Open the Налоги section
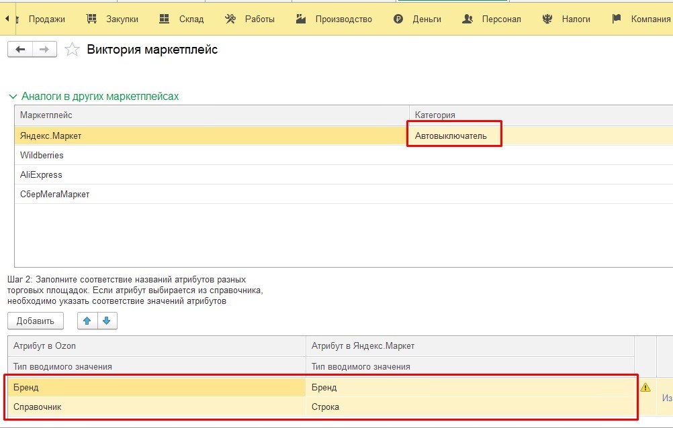 pyautogui.click(x=576, y=19)
